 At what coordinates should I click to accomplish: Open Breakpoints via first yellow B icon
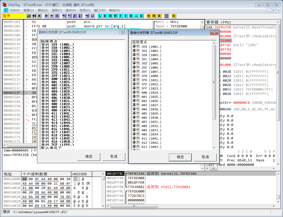pos(149,16)
